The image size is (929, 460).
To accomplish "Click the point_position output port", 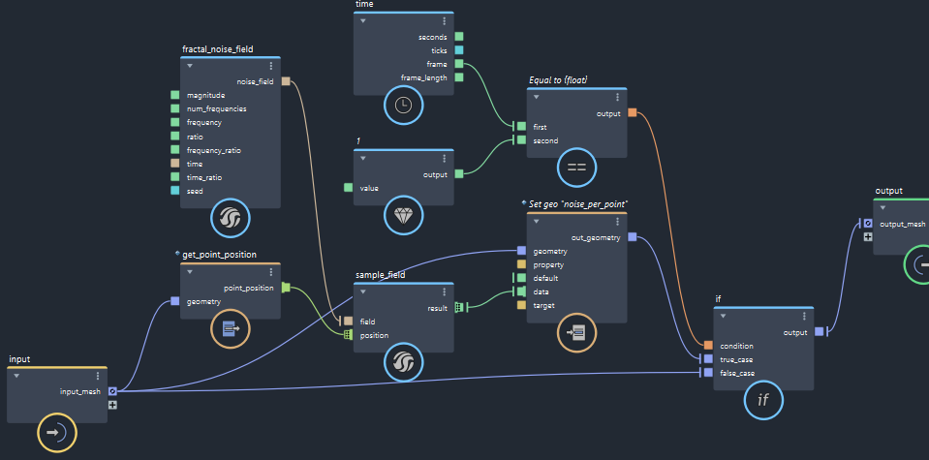I will [x=286, y=287].
